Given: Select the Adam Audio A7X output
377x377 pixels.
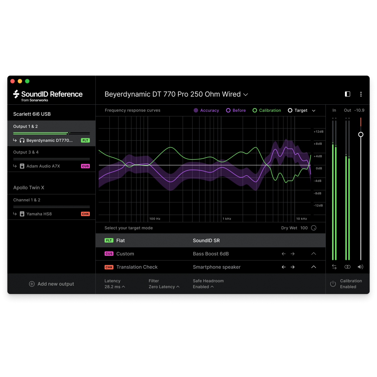Looking at the screenshot, I should 43,166.
